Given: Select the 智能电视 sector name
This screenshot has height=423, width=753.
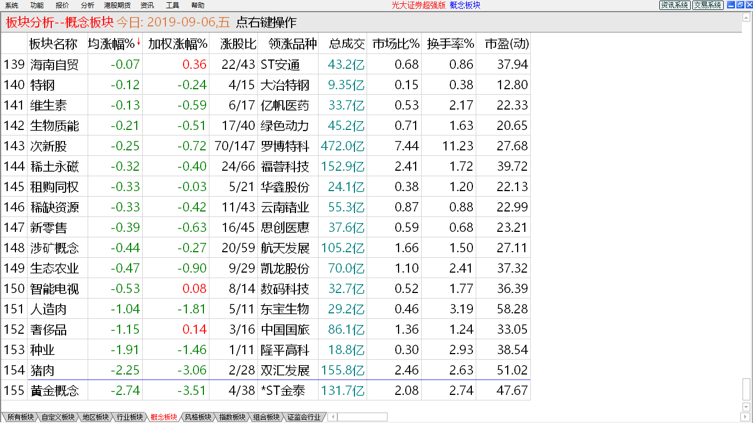Looking at the screenshot, I should (x=55, y=289).
